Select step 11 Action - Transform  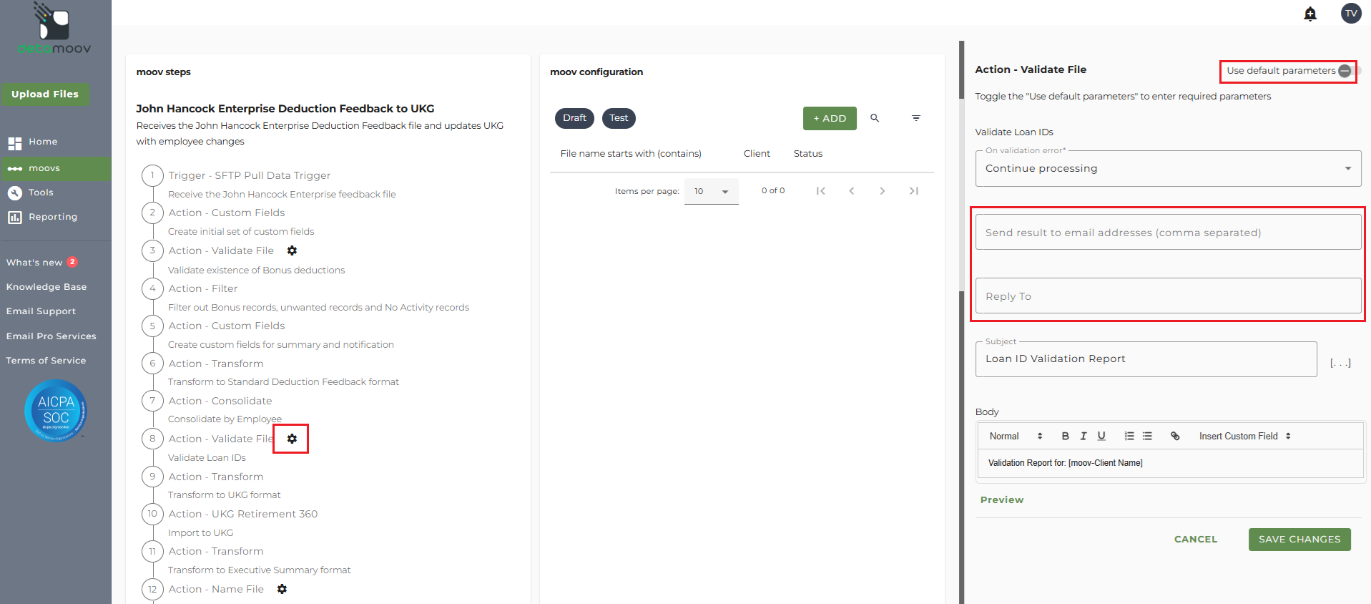click(216, 551)
